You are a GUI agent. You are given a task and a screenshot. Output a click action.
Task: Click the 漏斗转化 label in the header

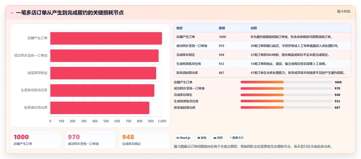point(344,11)
